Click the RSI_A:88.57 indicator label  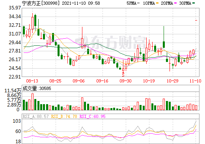click(x=35, y=116)
